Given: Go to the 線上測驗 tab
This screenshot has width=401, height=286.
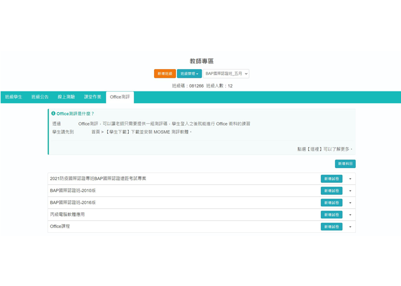Looking at the screenshot, I should click(66, 97).
